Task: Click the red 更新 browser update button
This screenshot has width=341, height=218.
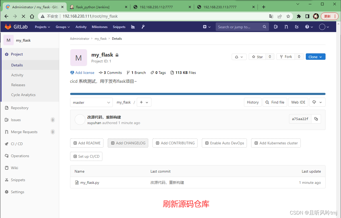Action: pos(330,16)
